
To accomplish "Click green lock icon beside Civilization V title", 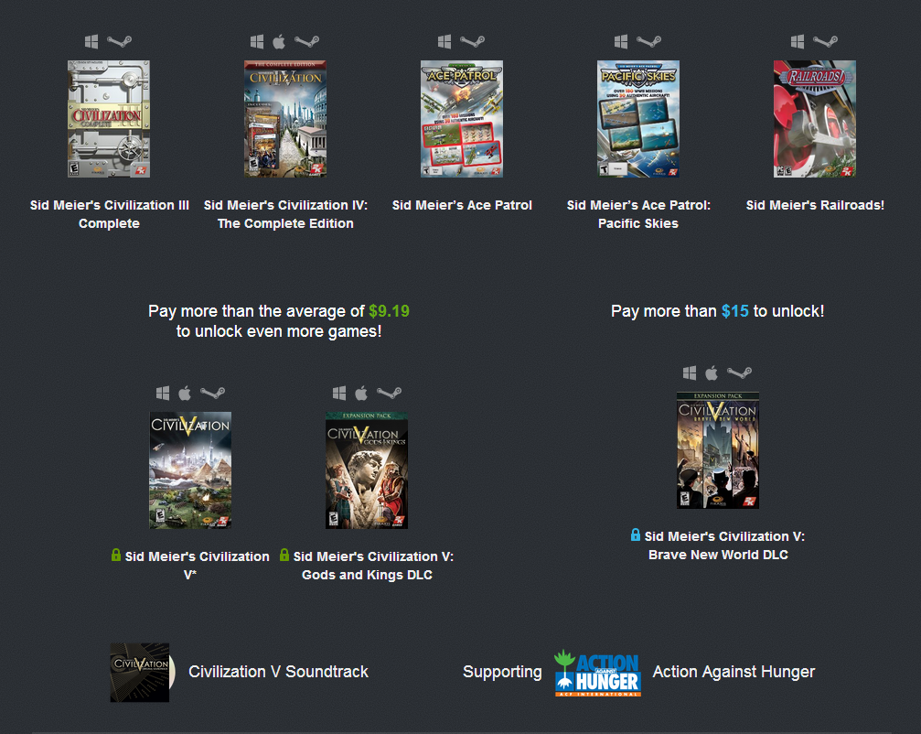I will [116, 555].
